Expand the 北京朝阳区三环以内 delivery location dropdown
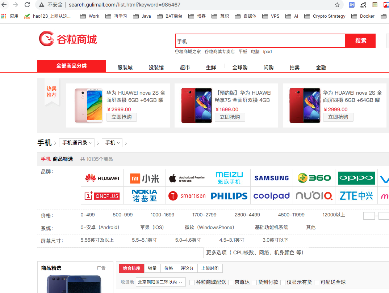The image size is (389, 293). tap(160, 282)
